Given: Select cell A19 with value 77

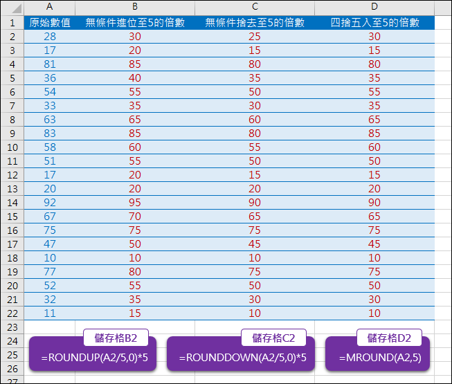Looking at the screenshot, I should [x=50, y=272].
